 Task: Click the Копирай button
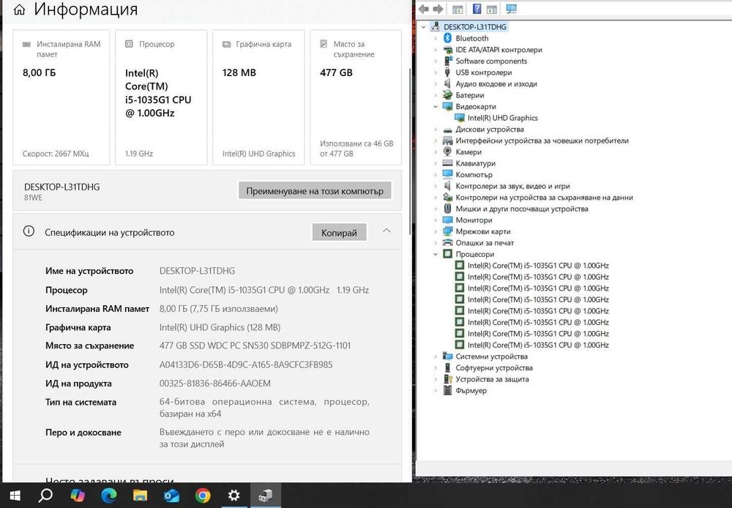click(x=339, y=233)
